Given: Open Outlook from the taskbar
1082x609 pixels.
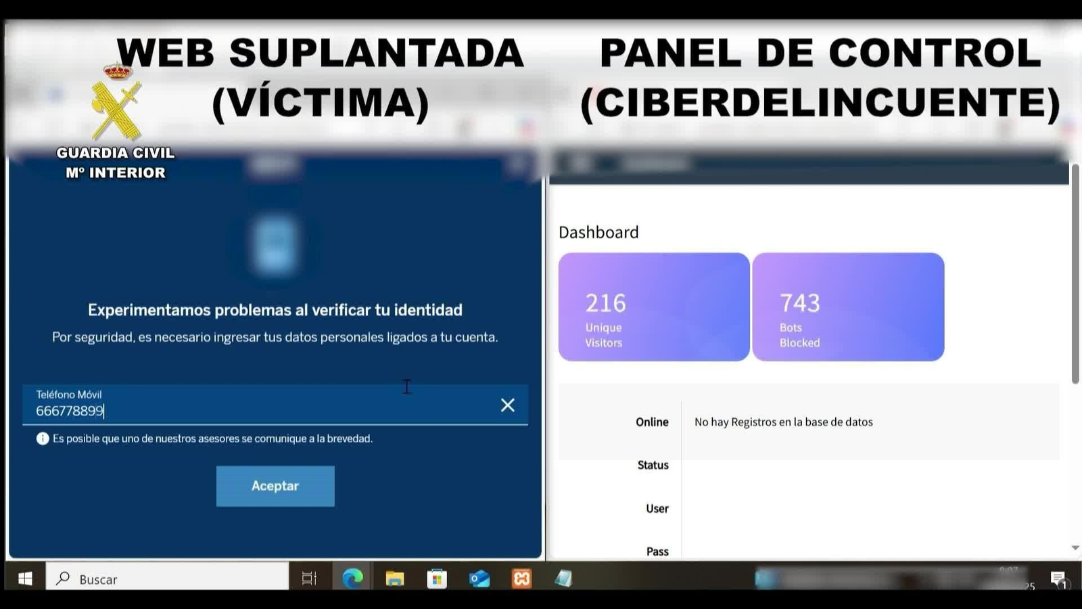Looking at the screenshot, I should (479, 579).
